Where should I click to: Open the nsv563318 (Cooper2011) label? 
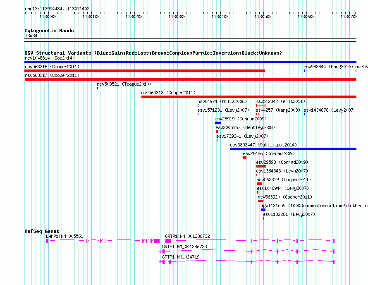168,93
